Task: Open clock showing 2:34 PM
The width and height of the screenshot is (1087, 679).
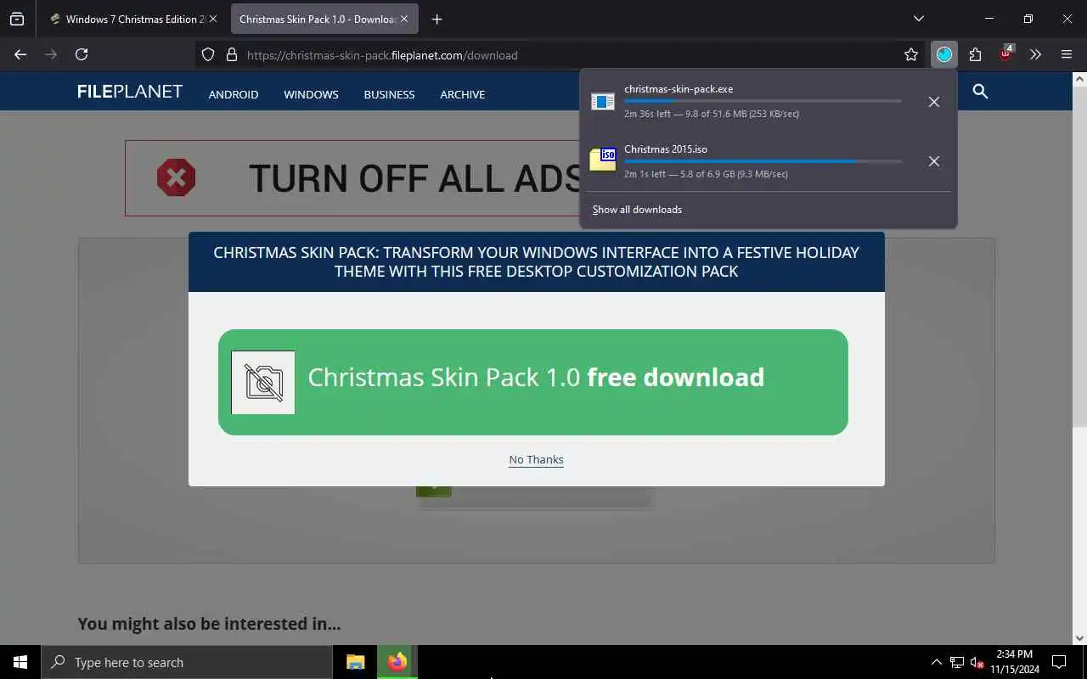Action: pos(1015,662)
